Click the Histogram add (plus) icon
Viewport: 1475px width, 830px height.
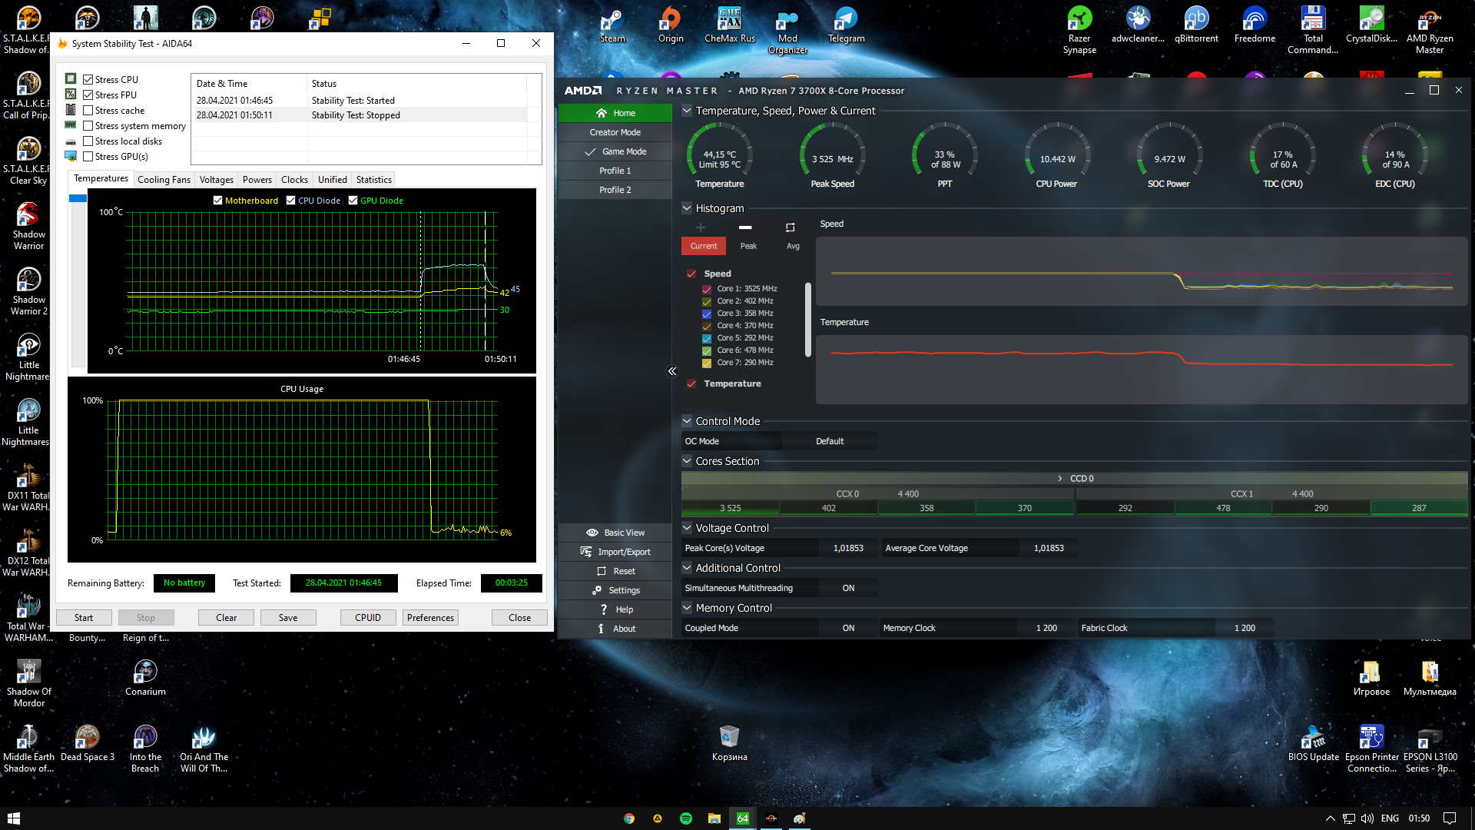pyautogui.click(x=701, y=227)
